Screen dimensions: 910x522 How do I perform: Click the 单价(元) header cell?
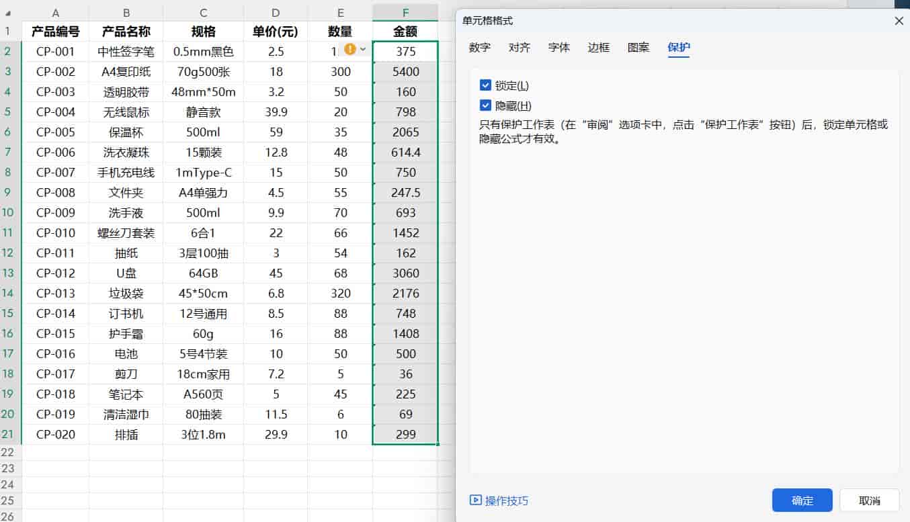click(276, 31)
